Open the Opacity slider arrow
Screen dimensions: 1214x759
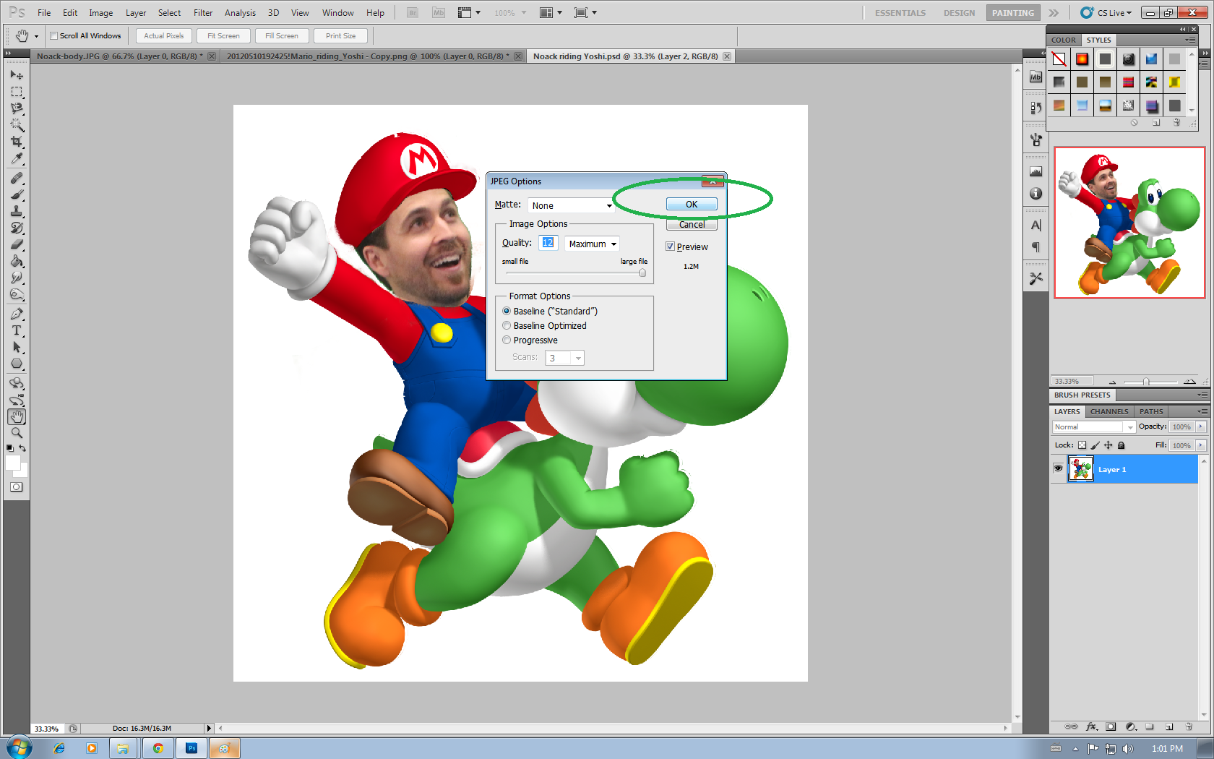coord(1201,426)
